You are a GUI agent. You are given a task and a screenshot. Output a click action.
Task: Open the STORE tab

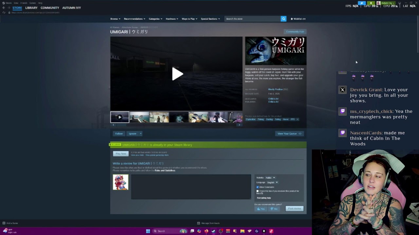coord(17,8)
